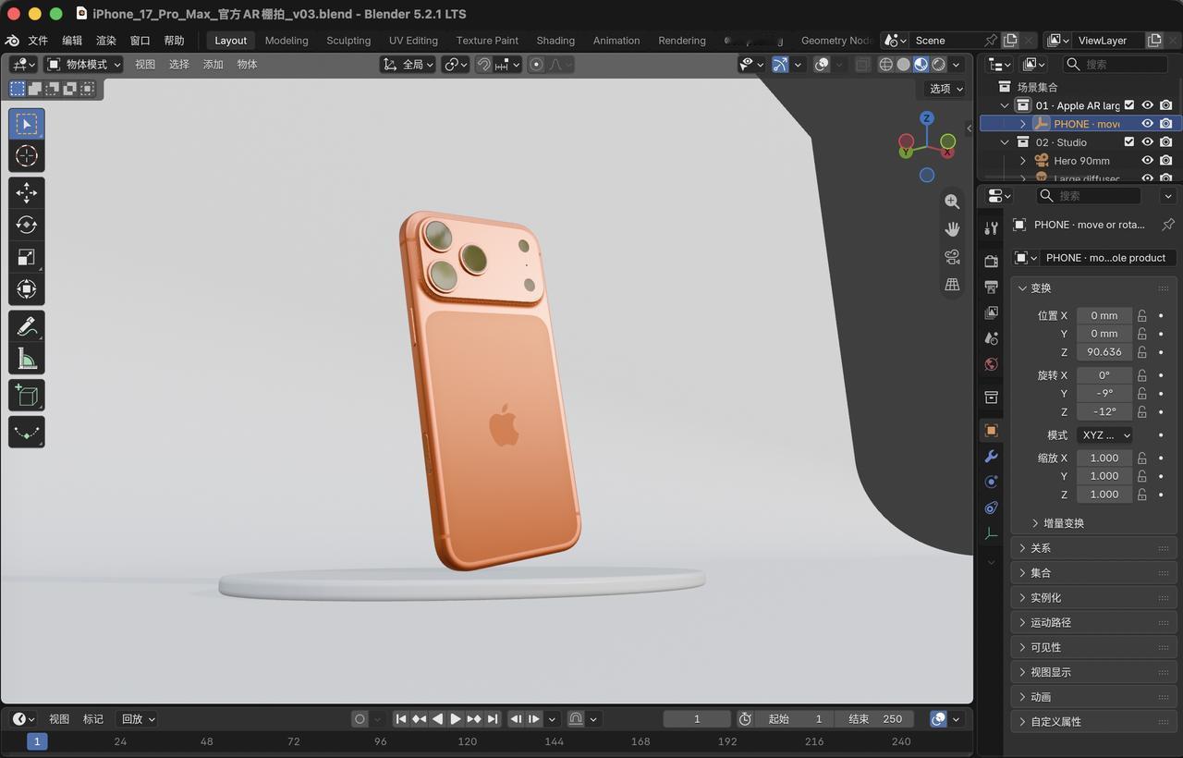This screenshot has width=1183, height=758.
Task: Open the 选项 options dropdown
Action: (945, 89)
